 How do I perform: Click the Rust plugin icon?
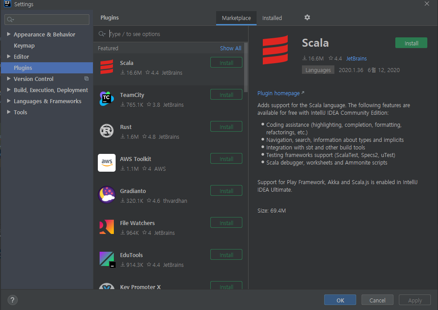[107, 131]
